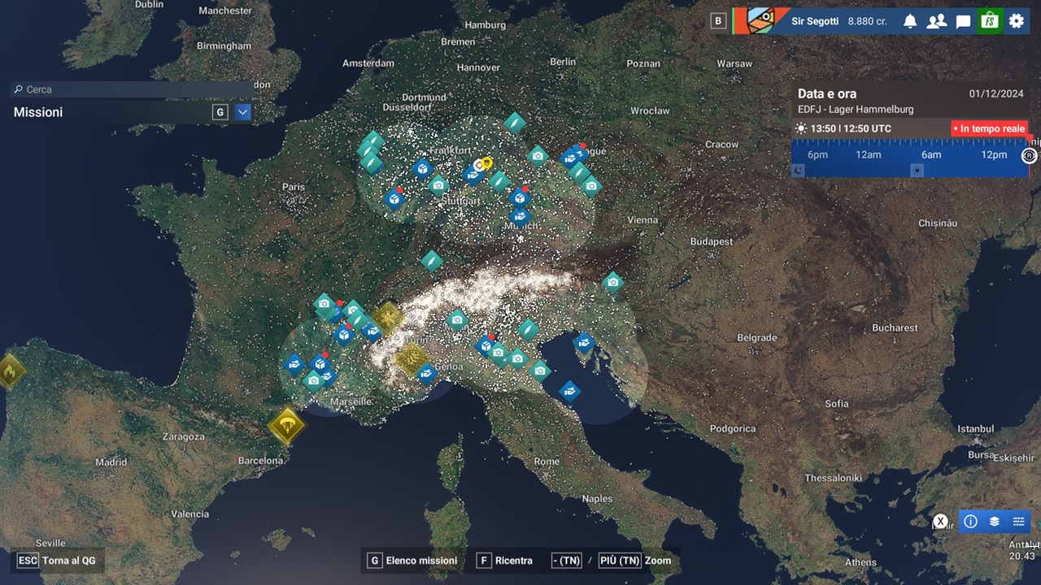Click the 12am mark on time slider
The image size is (1041, 585).
(x=868, y=154)
